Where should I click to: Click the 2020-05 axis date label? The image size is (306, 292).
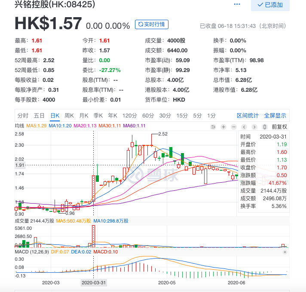tap(167, 283)
